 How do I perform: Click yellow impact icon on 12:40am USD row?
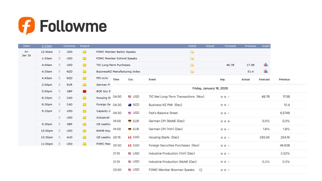[x=84, y=52]
